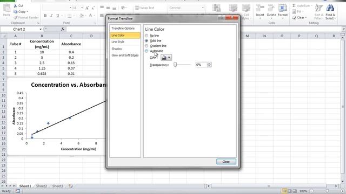This screenshot has height=194, width=346.
Task: Expand the Clear dropdown arrow
Action: (x=306, y=18)
